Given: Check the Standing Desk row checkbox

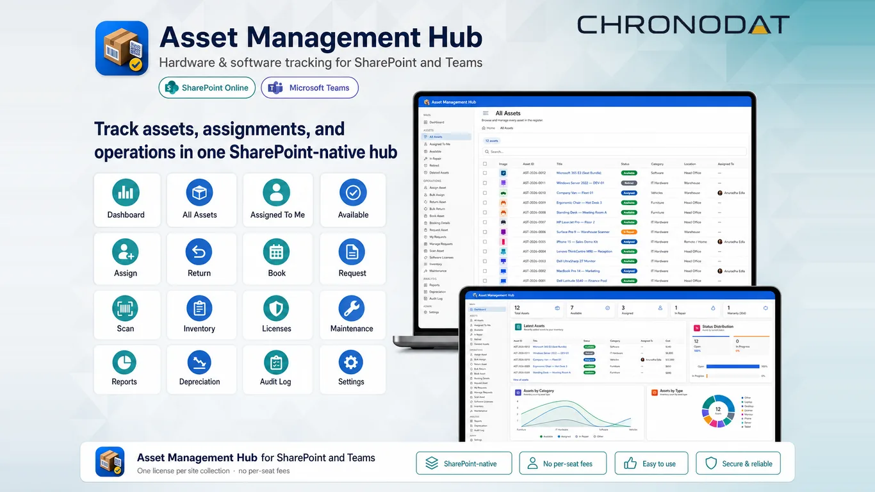Looking at the screenshot, I should [485, 212].
